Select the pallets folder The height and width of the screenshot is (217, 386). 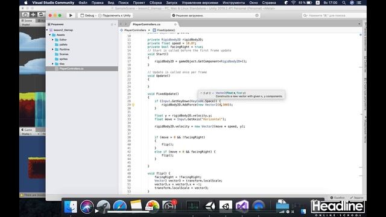tap(61, 45)
